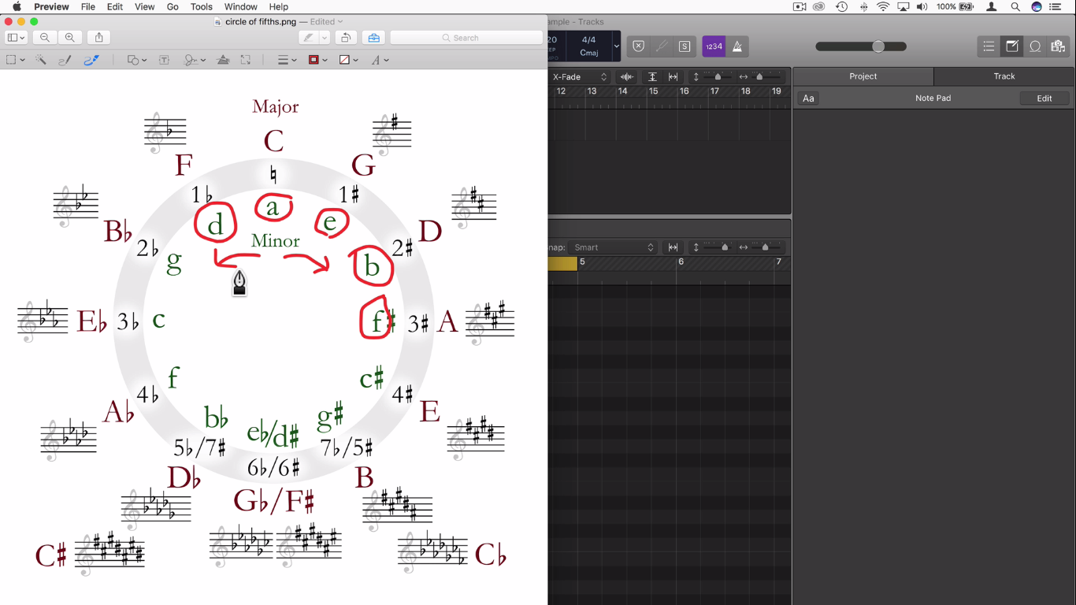Open the Preview application menu
Image resolution: width=1076 pixels, height=605 pixels.
[x=52, y=7]
